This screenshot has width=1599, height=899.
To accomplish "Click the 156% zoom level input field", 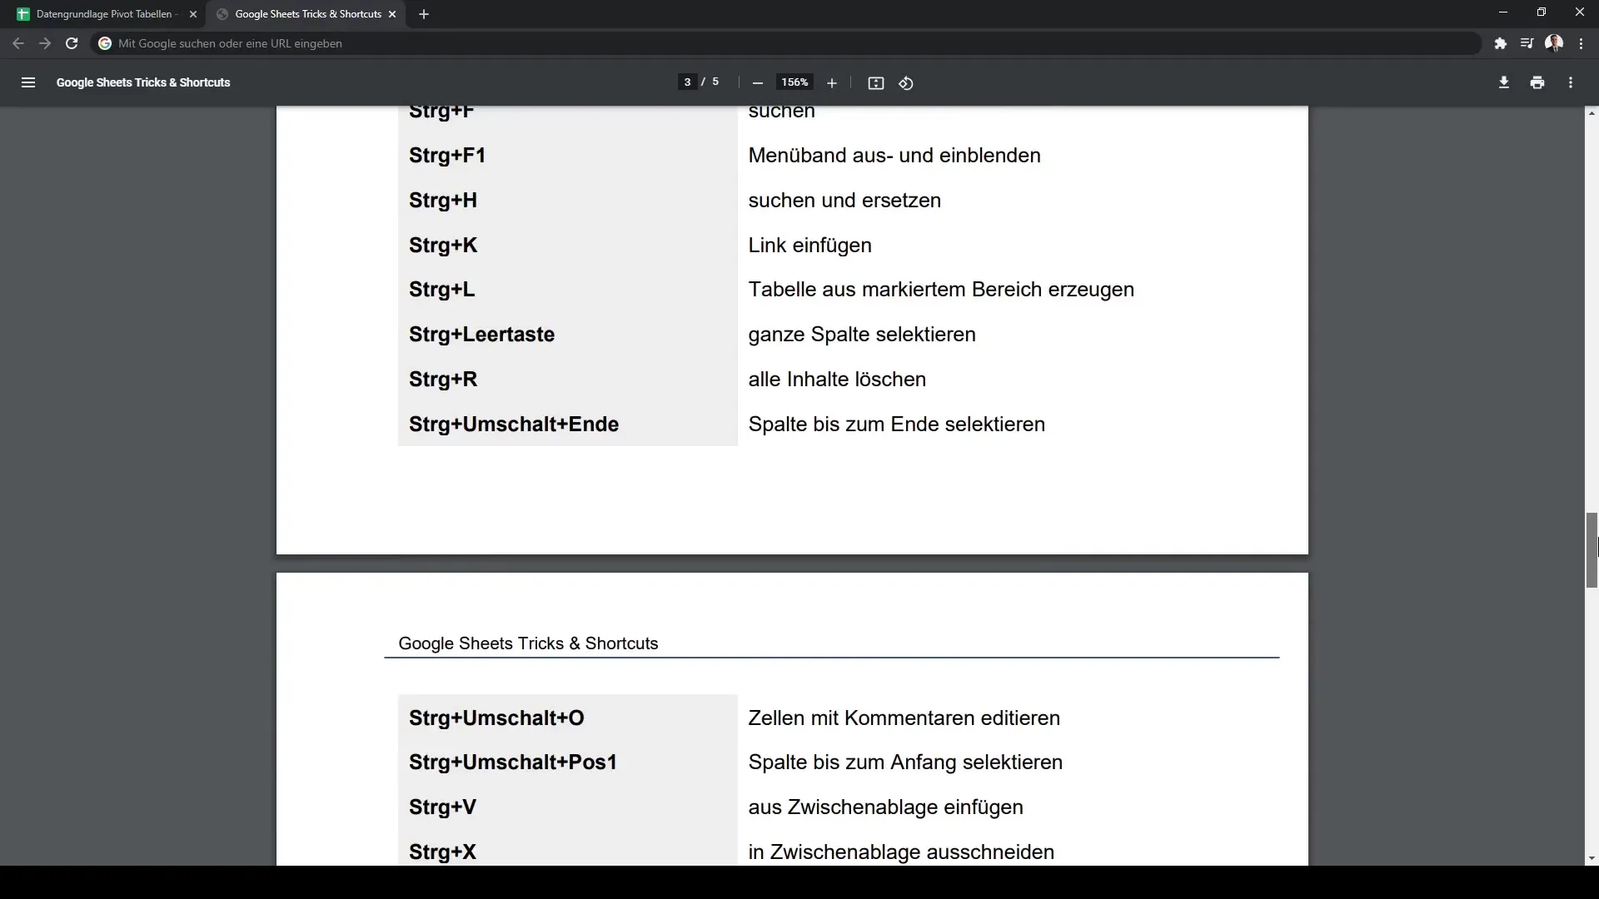I will pos(795,82).
